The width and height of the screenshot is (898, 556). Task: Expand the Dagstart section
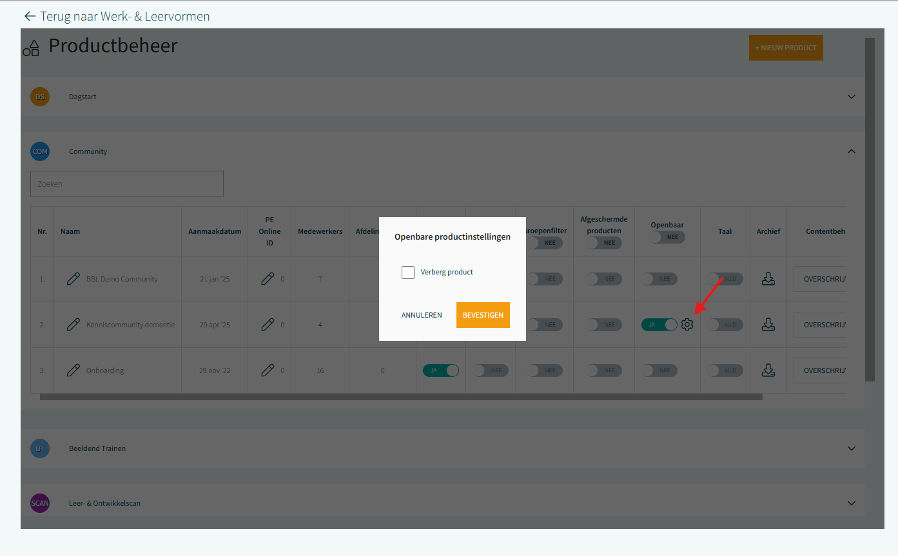[851, 97]
